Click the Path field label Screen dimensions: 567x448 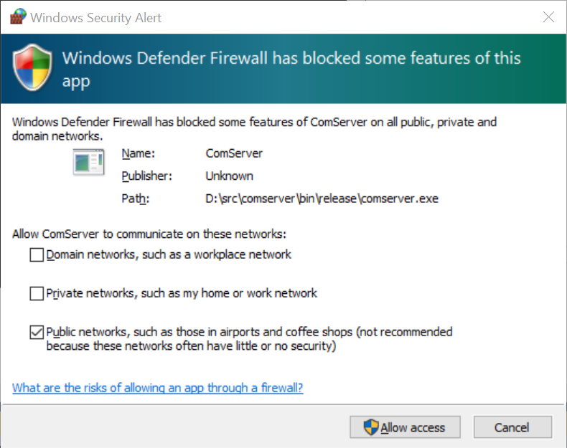pyautogui.click(x=135, y=199)
